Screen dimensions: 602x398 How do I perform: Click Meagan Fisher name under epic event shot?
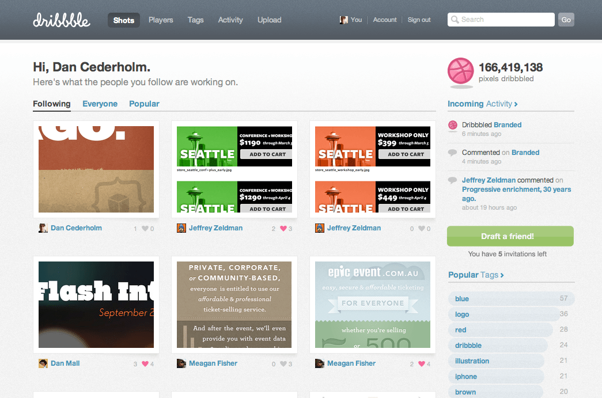point(351,363)
